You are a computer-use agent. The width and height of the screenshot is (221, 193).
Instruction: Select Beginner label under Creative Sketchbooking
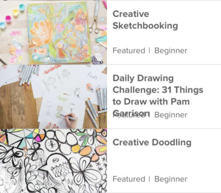pyautogui.click(x=171, y=51)
